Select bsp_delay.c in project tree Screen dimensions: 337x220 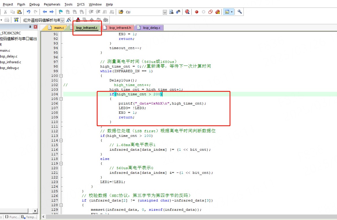[9, 56]
